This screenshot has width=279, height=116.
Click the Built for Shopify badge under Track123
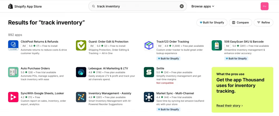(168, 58)
